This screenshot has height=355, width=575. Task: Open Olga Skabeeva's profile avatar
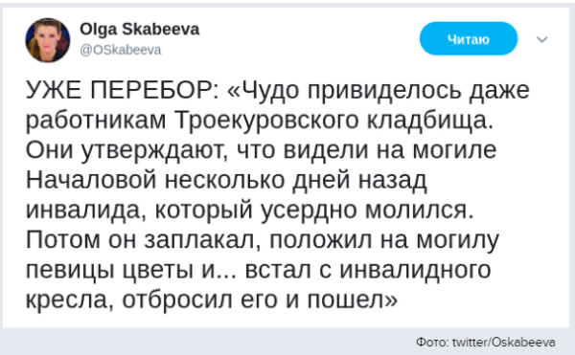coord(48,40)
